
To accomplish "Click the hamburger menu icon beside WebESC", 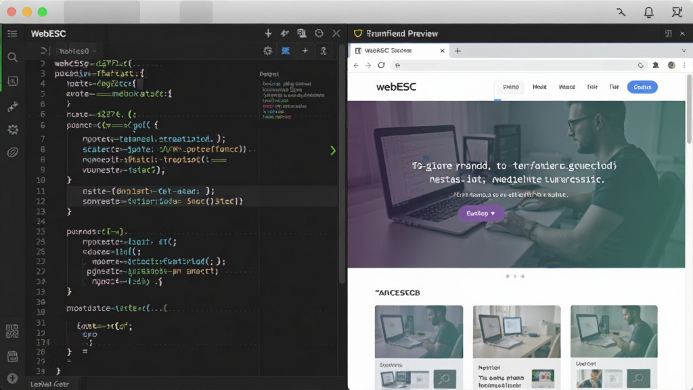I will tap(12, 34).
